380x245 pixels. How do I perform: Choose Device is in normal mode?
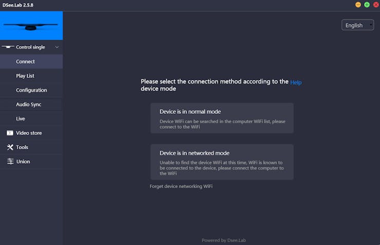pos(222,118)
